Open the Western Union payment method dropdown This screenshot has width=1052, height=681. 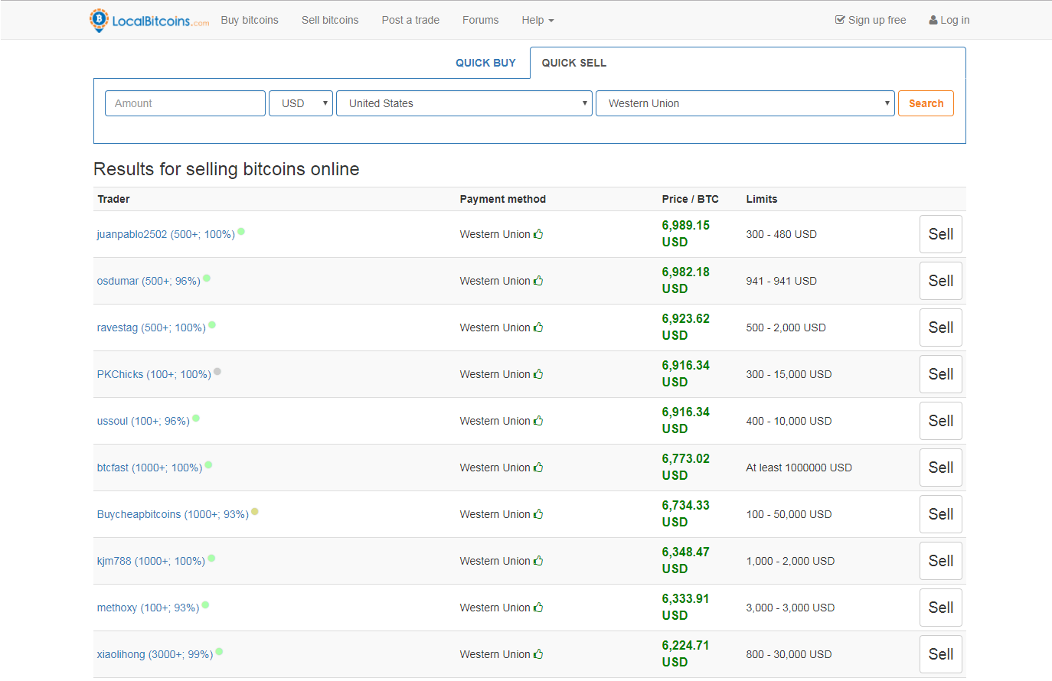(x=745, y=103)
